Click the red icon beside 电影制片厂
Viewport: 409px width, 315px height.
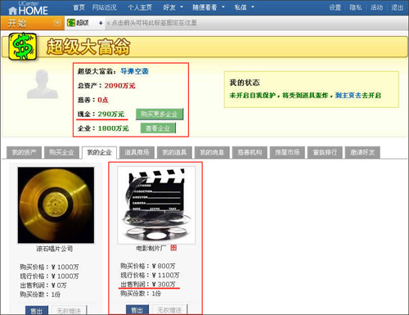pos(173,248)
